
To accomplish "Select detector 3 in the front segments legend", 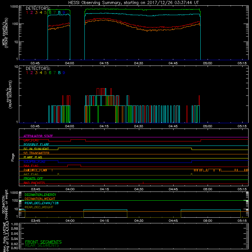I will coord(36,13).
